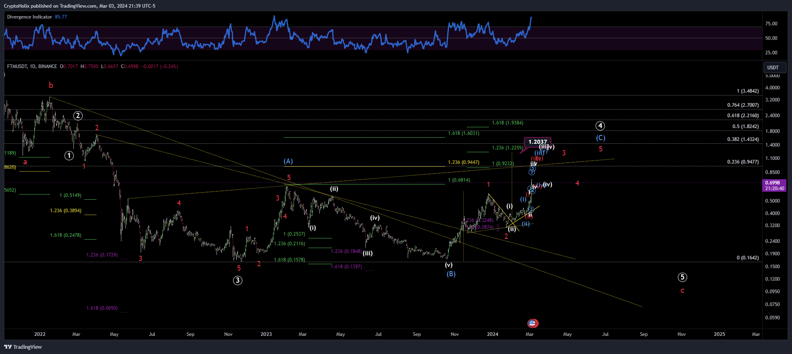792x354 pixels.
Task: Click the red 'b' wave label
Action: [x=51, y=85]
